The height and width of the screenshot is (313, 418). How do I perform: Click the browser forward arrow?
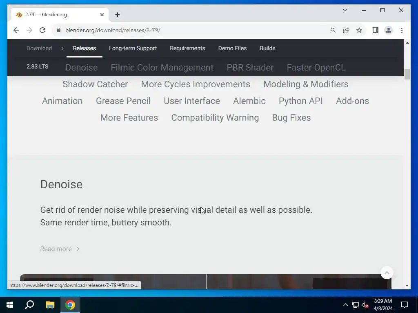click(29, 30)
